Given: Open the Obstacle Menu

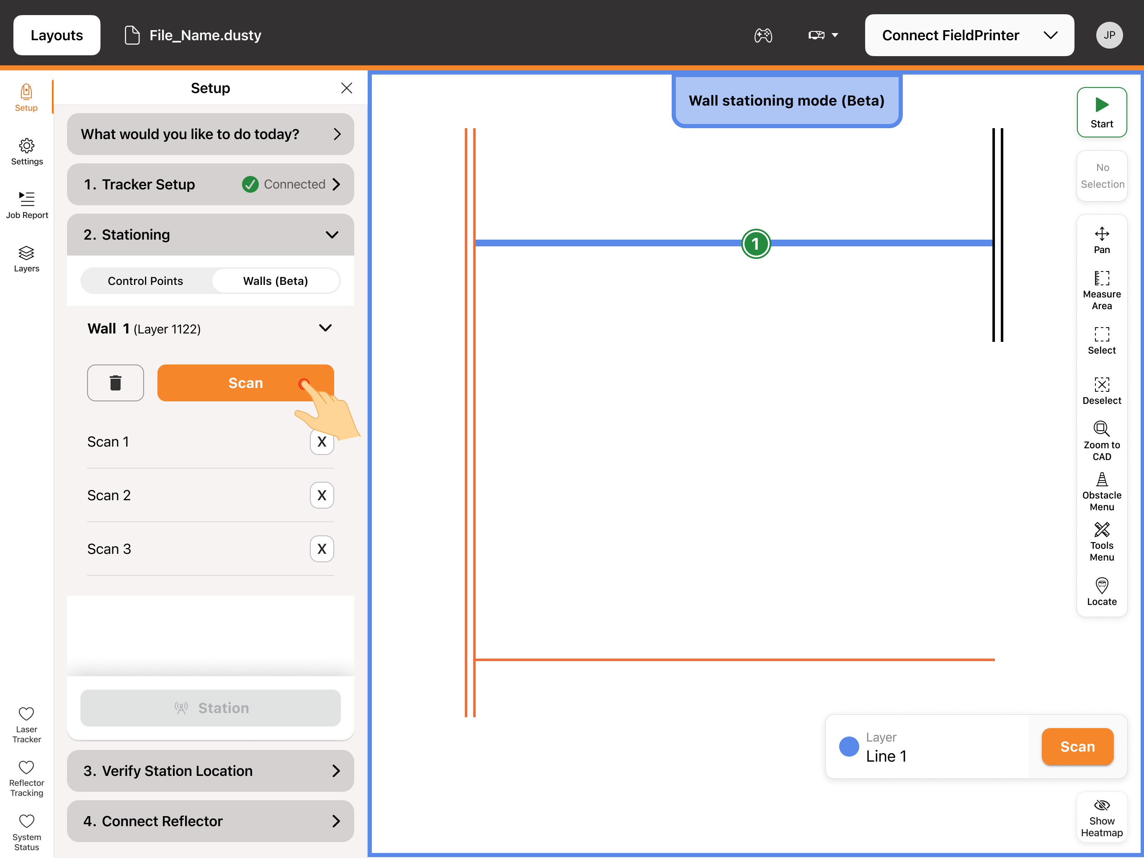Looking at the screenshot, I should point(1102,491).
